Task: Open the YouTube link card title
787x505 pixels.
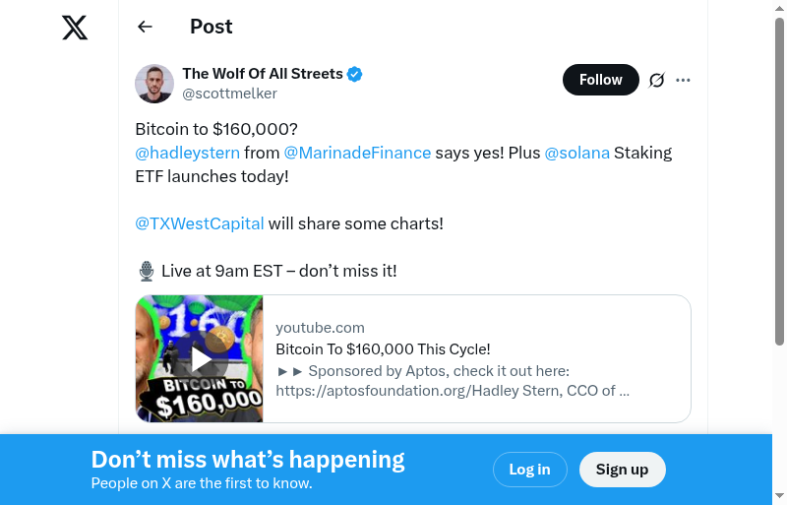Action: coord(383,348)
